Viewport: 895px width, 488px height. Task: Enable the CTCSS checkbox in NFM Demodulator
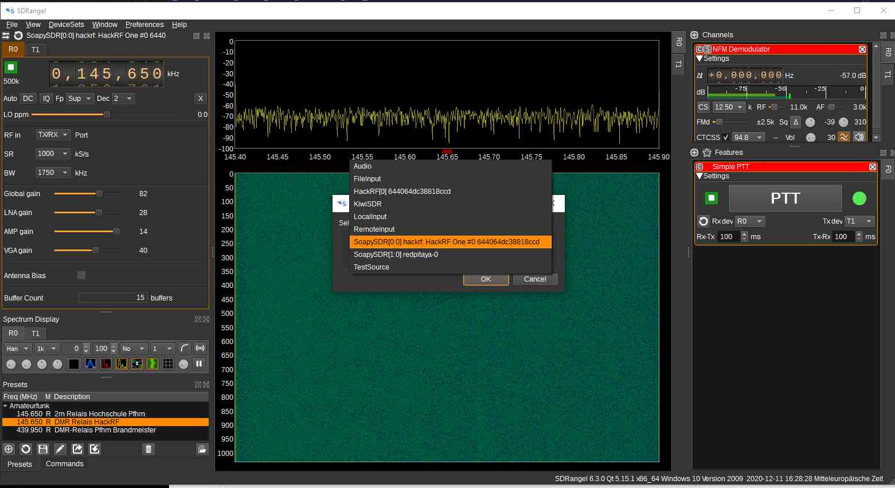726,136
